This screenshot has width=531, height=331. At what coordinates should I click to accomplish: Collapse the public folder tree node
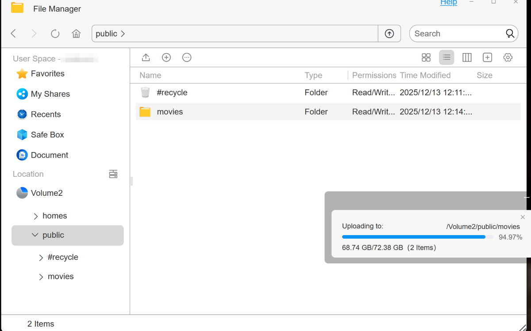(35, 235)
